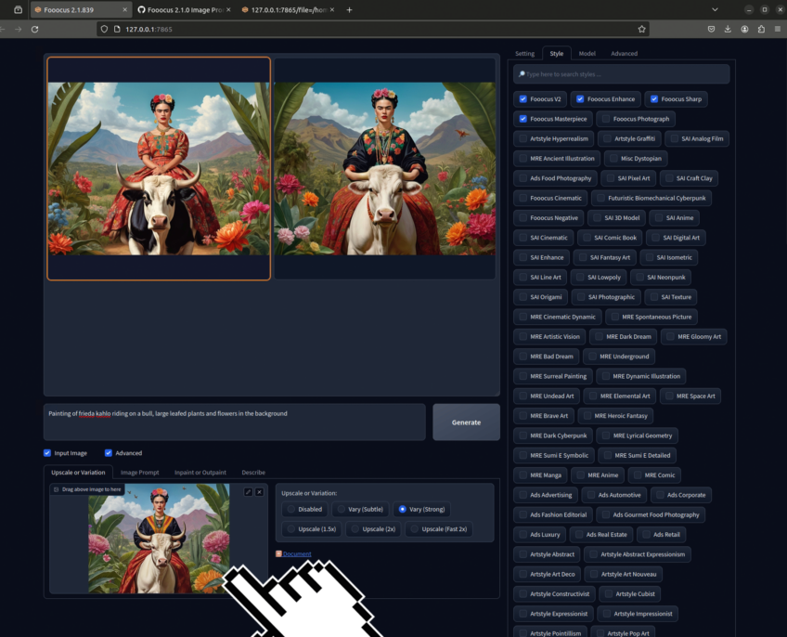Bookmark this page with the star icon
The height and width of the screenshot is (637, 787).
(641, 29)
